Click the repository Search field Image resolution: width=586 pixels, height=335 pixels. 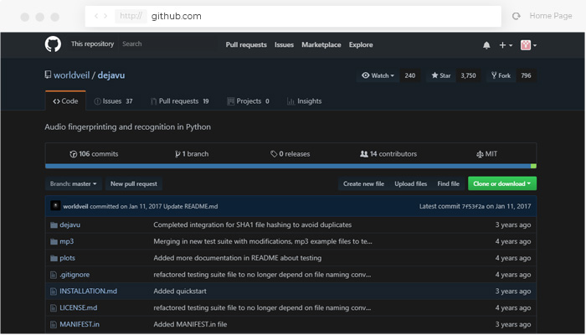click(167, 44)
